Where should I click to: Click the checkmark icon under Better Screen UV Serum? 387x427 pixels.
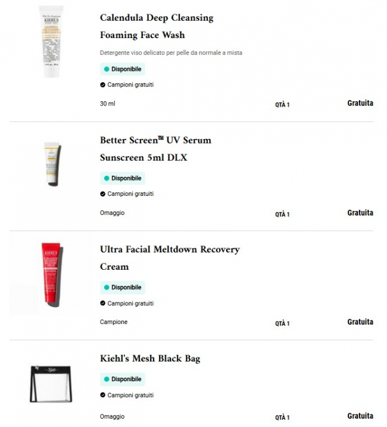(103, 194)
